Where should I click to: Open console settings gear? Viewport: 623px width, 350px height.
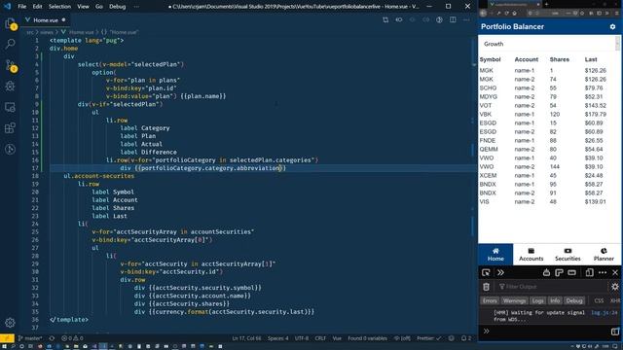pyautogui.click(x=615, y=287)
